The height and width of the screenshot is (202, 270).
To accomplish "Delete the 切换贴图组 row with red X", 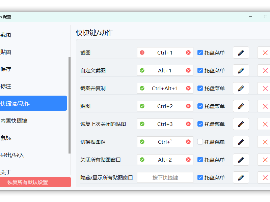I will click(x=265, y=142).
